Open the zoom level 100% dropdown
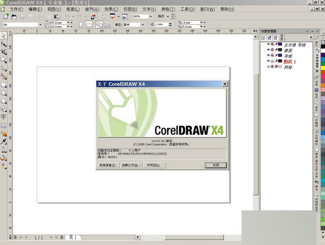325x245 pixels. 151,16
